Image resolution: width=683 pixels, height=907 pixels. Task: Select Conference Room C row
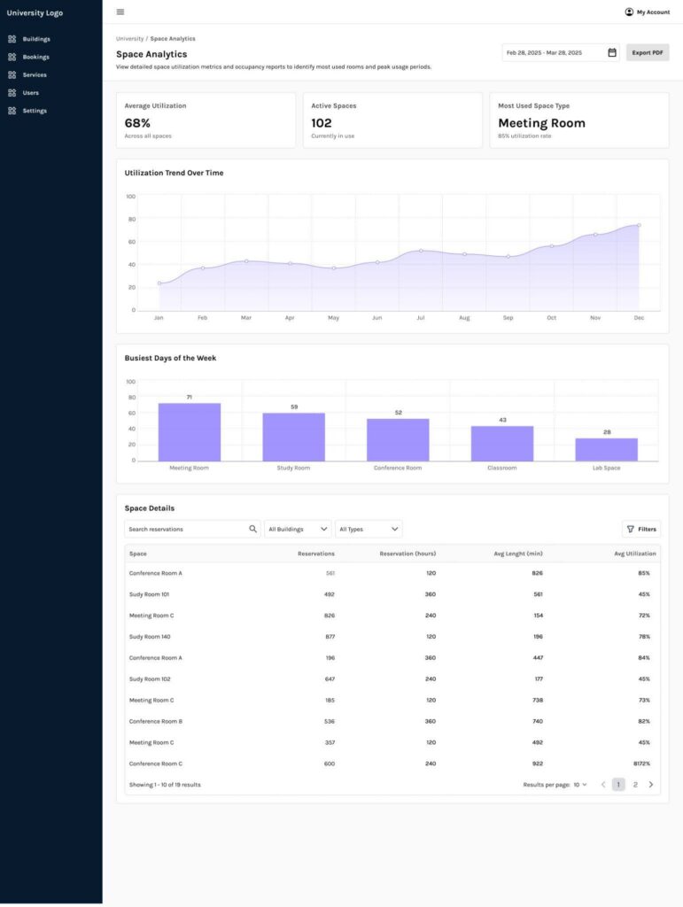pos(392,764)
